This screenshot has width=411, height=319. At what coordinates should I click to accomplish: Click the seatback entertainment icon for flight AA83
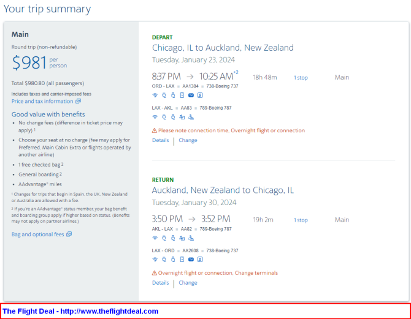(x=182, y=117)
